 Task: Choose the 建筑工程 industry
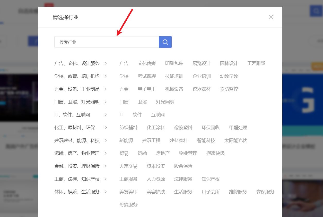[151, 140]
